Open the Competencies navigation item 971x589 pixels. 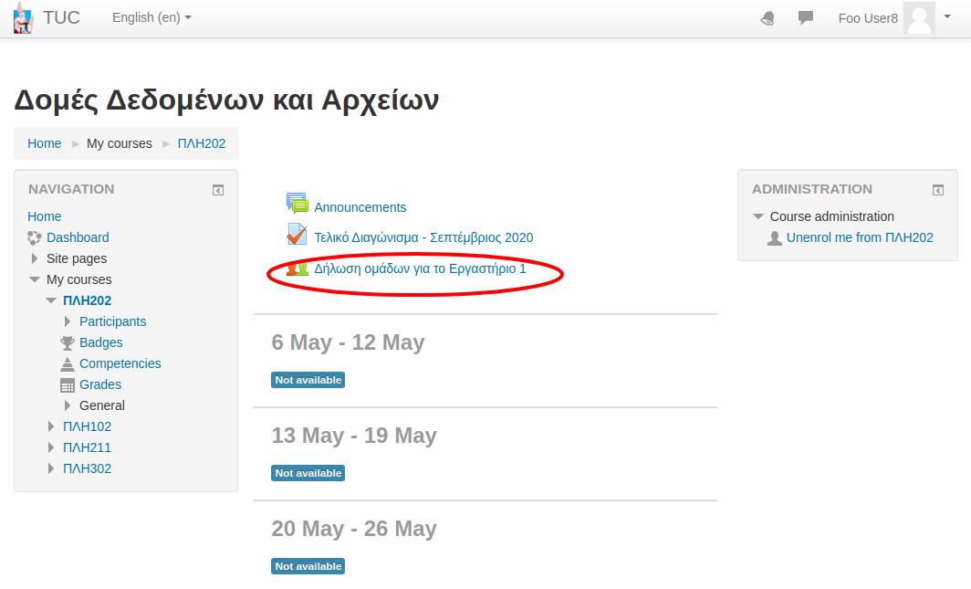[120, 363]
